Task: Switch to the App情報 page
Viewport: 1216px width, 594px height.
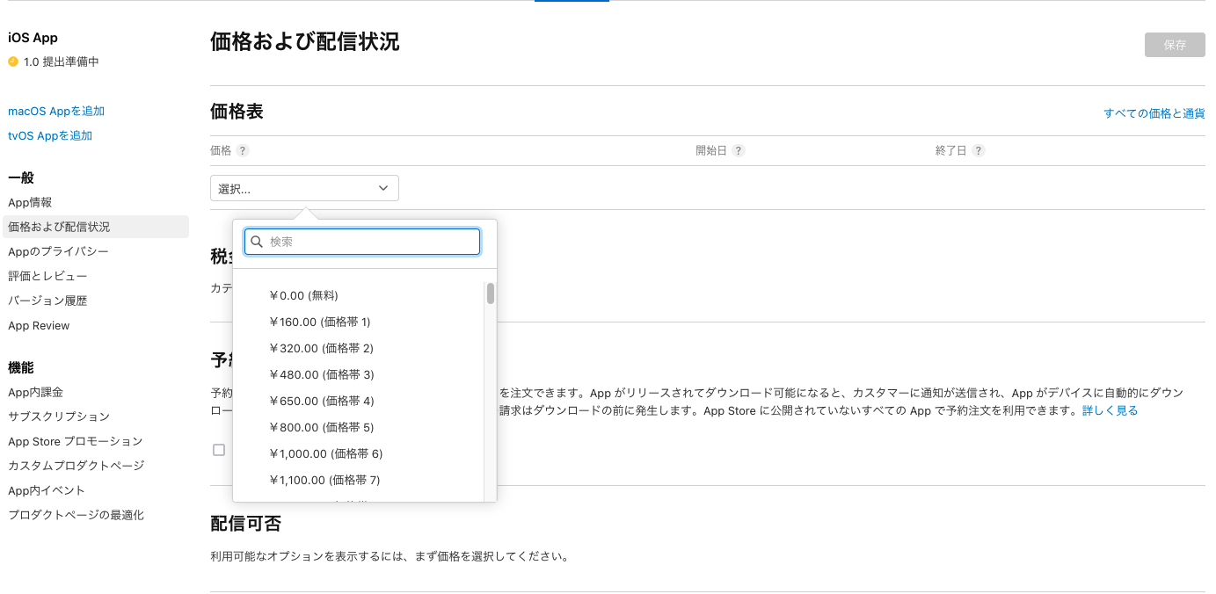Action: coord(29,202)
